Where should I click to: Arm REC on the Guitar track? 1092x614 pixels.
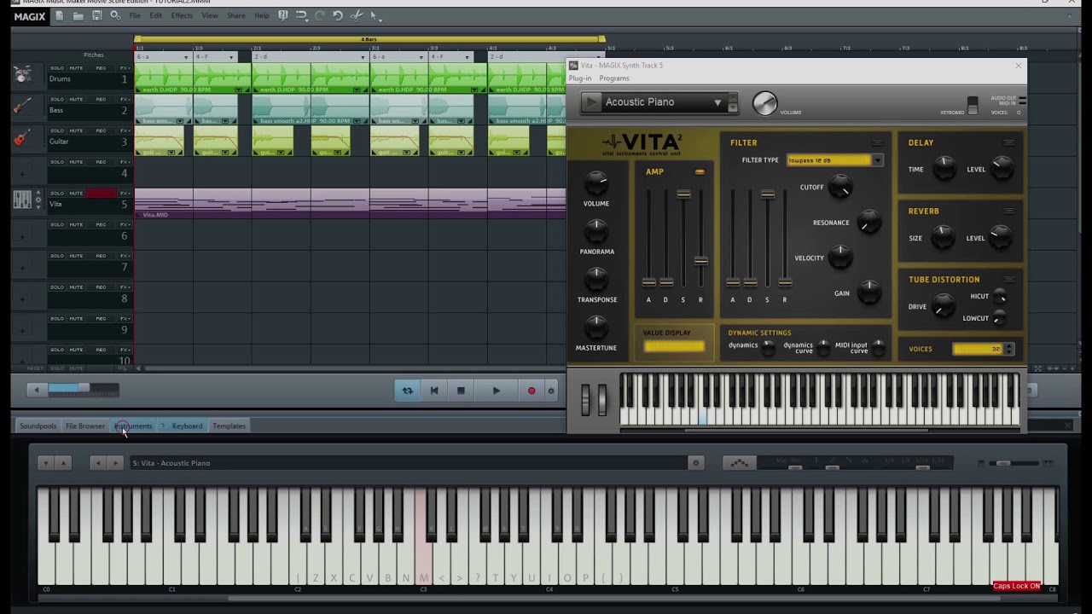coord(101,130)
